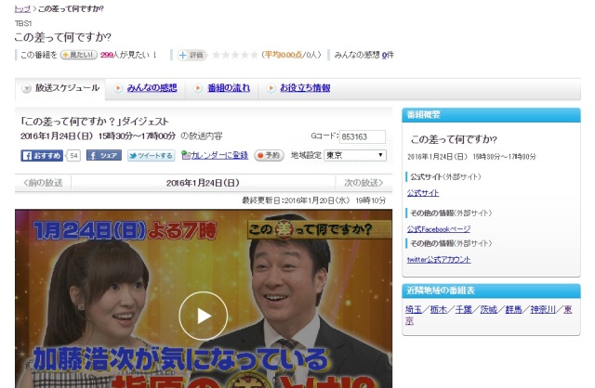The width and height of the screenshot is (595, 388).
Task: Select the お役立ち情報 tab
Action: (x=297, y=88)
